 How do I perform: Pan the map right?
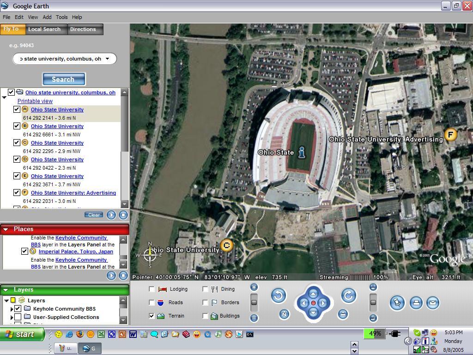(323, 303)
